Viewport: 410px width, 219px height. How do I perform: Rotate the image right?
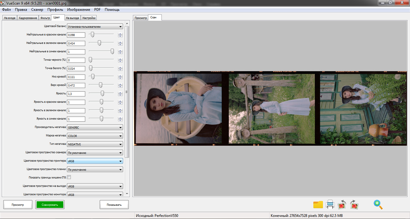click(354, 205)
